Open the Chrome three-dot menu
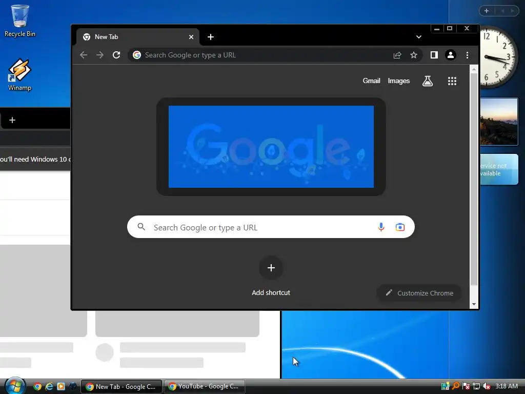The image size is (525, 394). pyautogui.click(x=468, y=55)
